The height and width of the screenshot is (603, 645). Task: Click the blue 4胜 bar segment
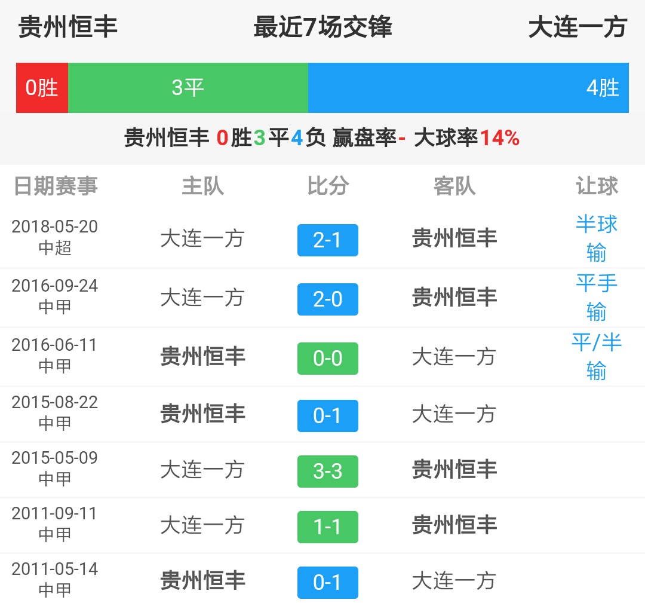469,87
